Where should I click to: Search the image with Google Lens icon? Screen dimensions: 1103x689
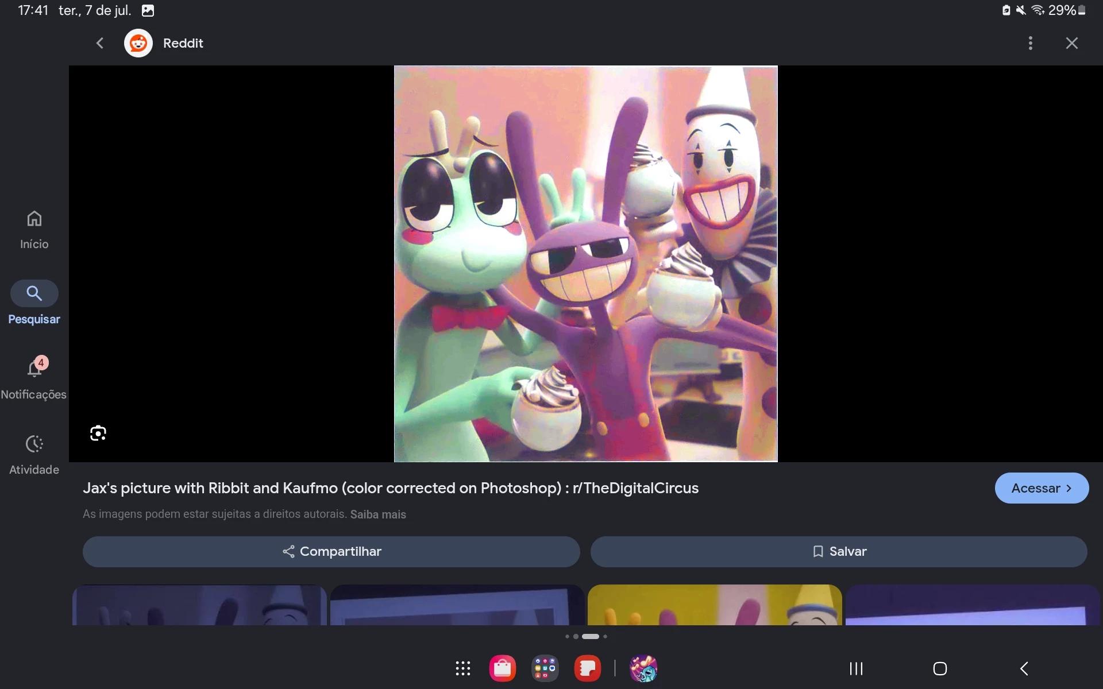click(98, 433)
